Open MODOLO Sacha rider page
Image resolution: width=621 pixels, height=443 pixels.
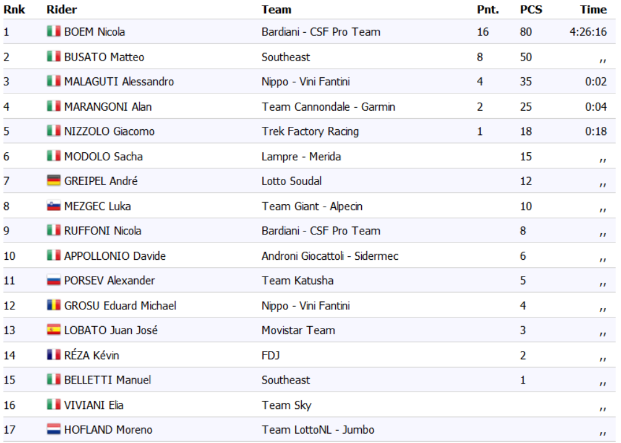[103, 157]
